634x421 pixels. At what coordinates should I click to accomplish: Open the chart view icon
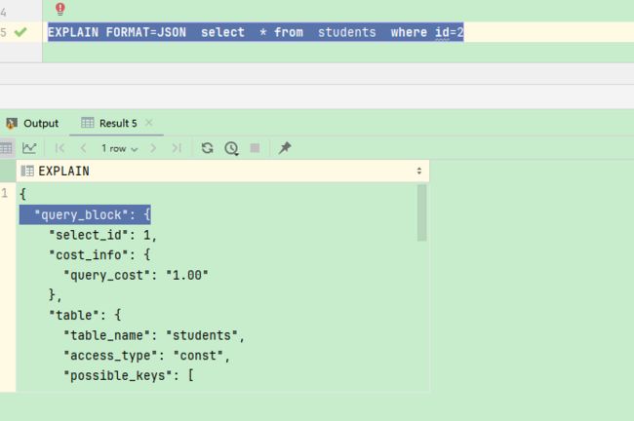(x=29, y=148)
